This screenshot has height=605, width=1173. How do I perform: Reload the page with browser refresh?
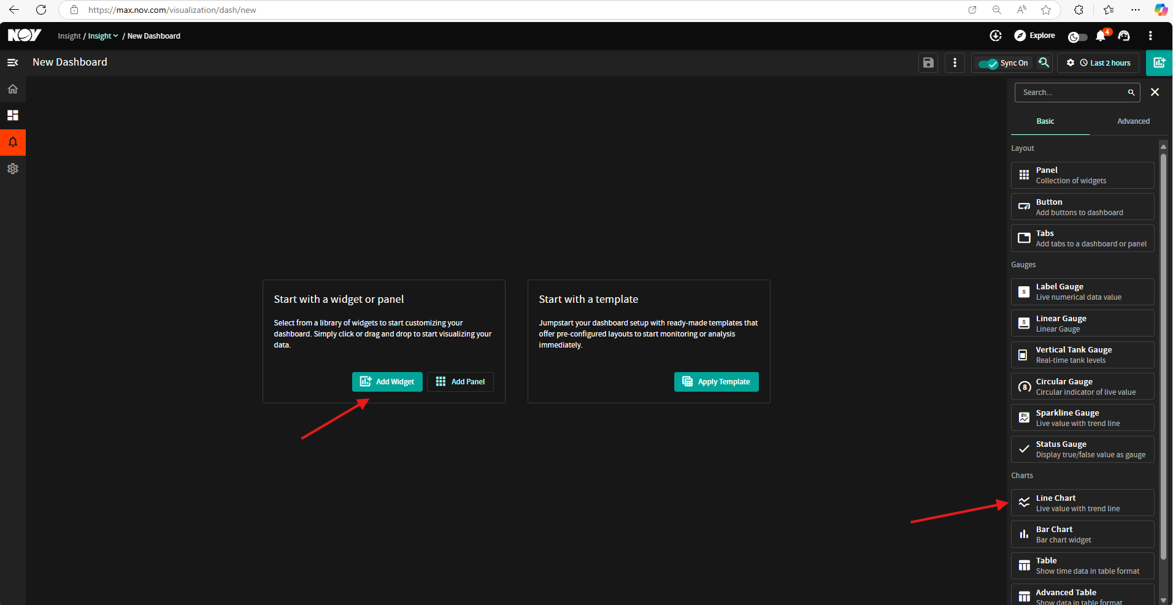(41, 10)
